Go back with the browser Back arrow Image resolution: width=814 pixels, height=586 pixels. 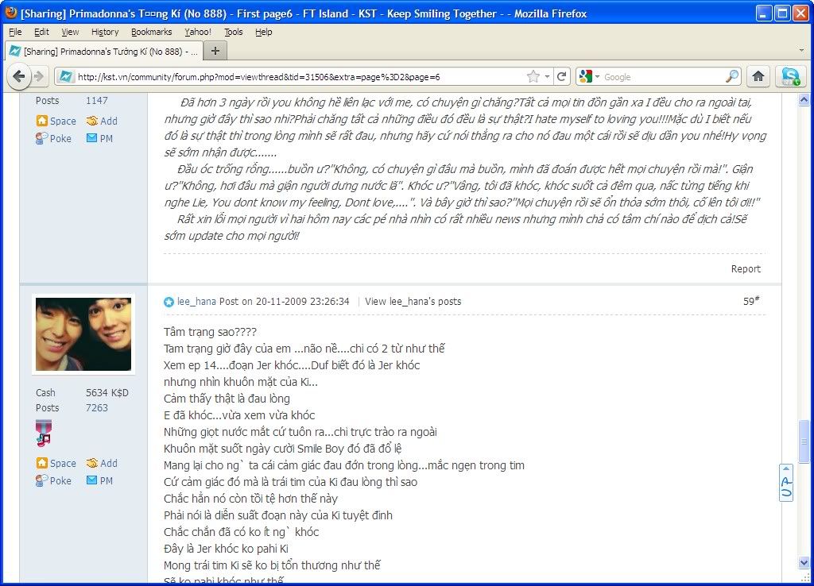pos(19,77)
